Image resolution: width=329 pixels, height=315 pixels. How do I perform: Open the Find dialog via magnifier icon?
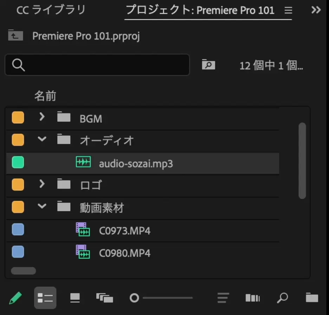(282, 298)
